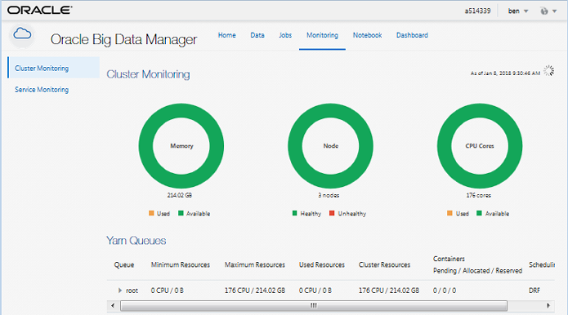Click the Queue column header
Viewport: 568px width, 315px height.
pos(124,264)
